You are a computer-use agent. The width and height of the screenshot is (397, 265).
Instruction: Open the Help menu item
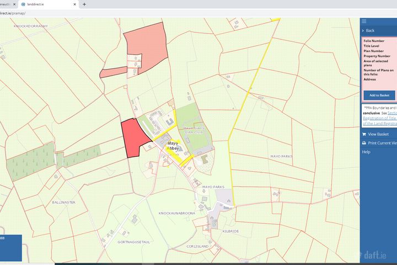(366, 152)
